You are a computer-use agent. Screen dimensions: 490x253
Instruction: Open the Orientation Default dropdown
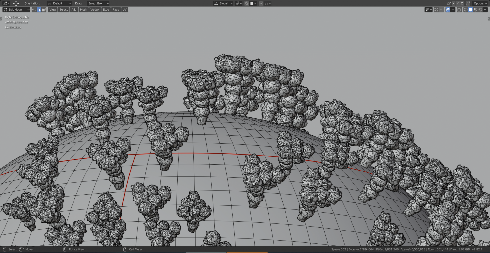pyautogui.click(x=59, y=3)
